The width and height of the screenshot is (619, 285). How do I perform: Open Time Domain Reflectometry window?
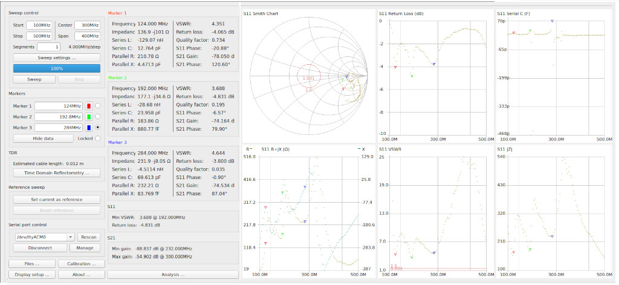(56, 172)
